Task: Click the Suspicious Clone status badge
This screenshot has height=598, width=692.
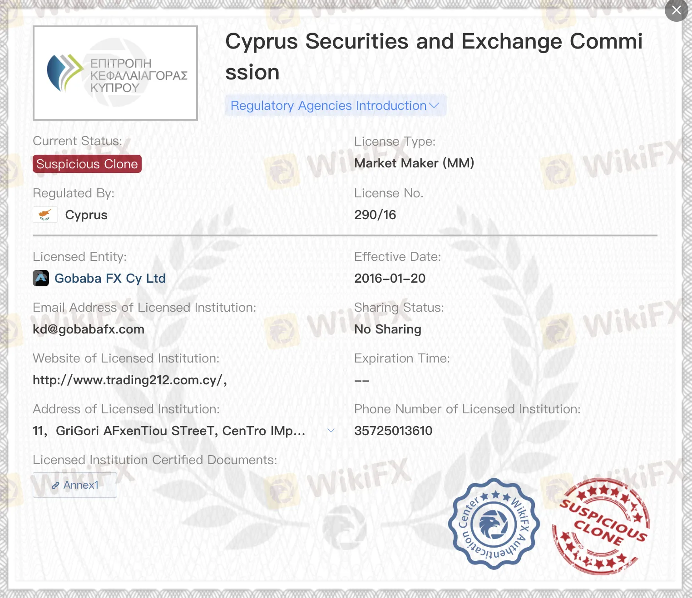Action: tap(87, 164)
